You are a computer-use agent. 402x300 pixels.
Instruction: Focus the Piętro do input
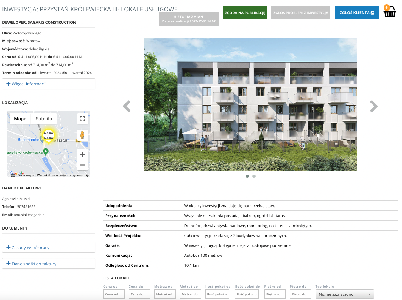point(301,294)
